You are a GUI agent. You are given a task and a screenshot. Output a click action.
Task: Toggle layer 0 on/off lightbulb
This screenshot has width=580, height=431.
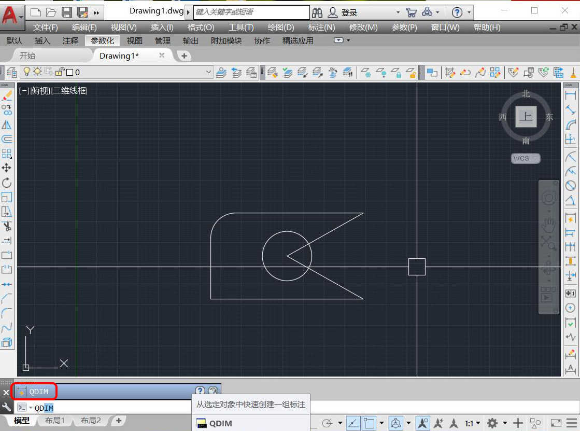[x=26, y=72]
